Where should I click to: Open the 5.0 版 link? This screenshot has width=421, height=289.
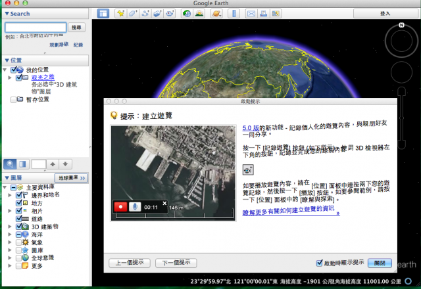[x=251, y=128]
